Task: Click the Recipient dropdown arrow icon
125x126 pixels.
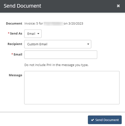Action: (88, 44)
